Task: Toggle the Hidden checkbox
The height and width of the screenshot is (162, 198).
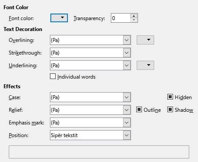Action: (170, 97)
